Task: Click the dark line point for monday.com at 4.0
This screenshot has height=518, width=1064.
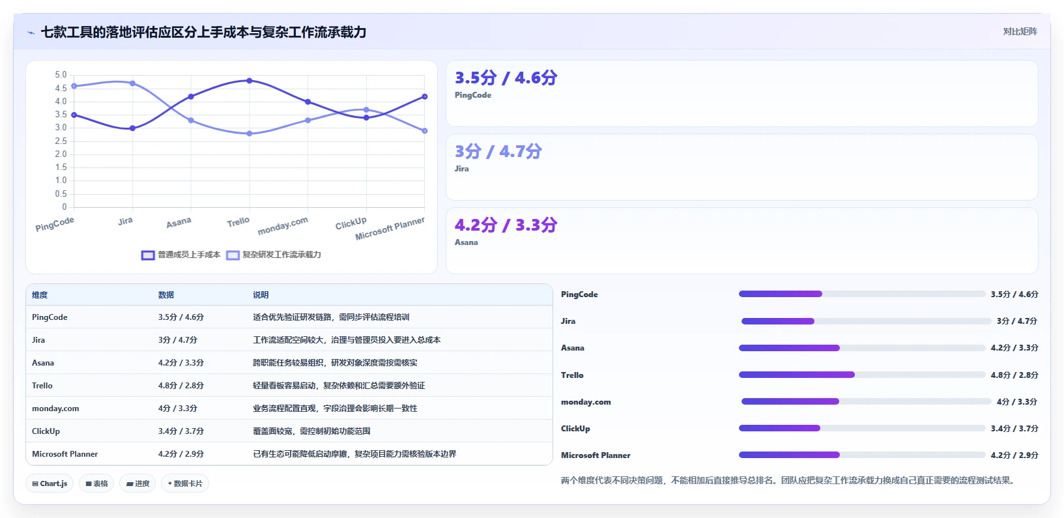Action: (308, 102)
